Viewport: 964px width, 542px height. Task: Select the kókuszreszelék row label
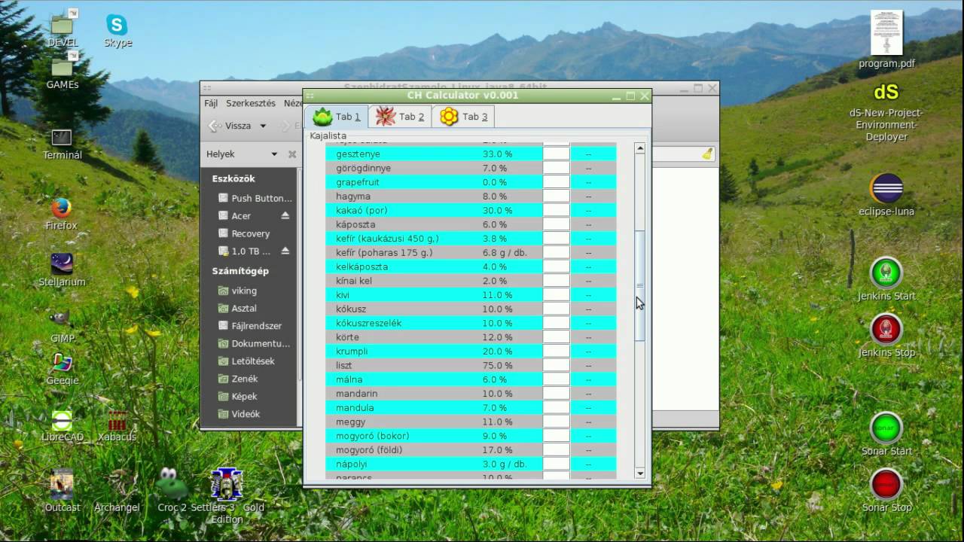(x=369, y=324)
